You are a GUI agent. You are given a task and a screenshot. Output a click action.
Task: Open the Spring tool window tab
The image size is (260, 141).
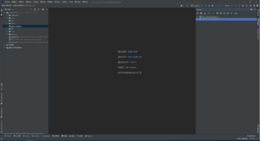click(88, 136)
